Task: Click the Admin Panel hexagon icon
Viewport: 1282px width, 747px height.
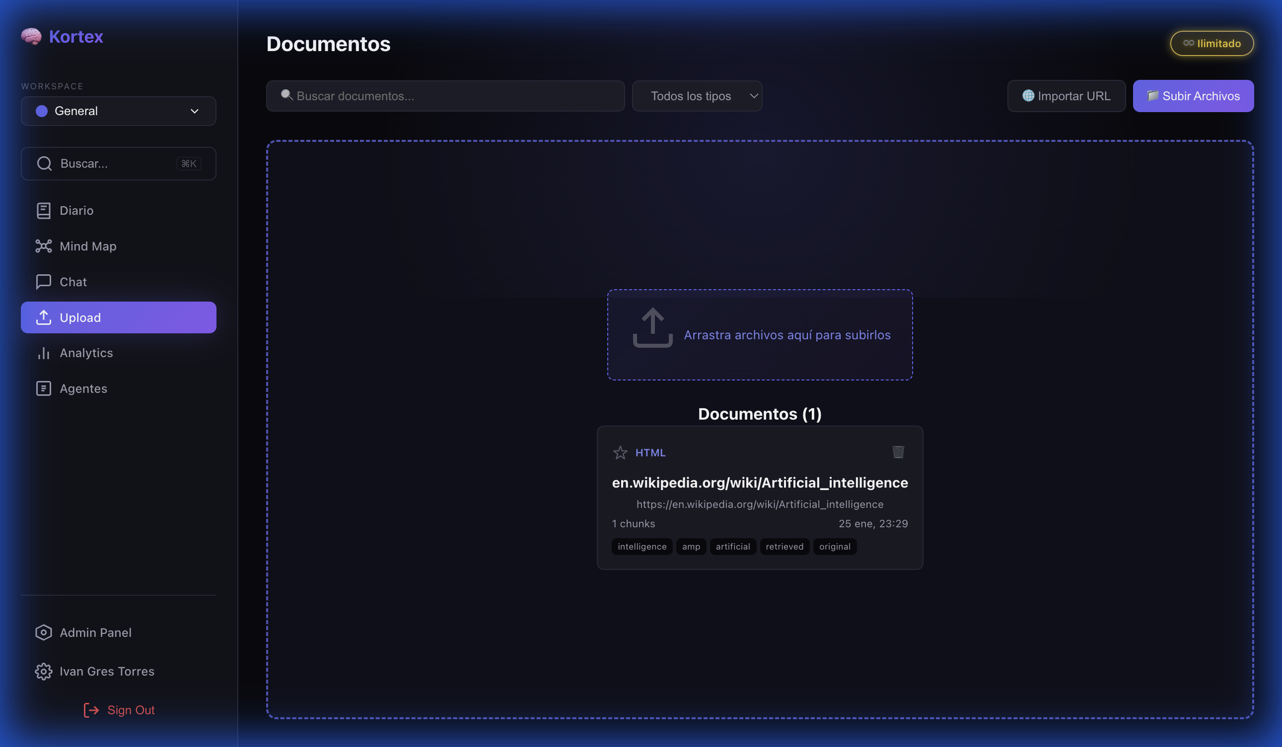Action: 44,632
